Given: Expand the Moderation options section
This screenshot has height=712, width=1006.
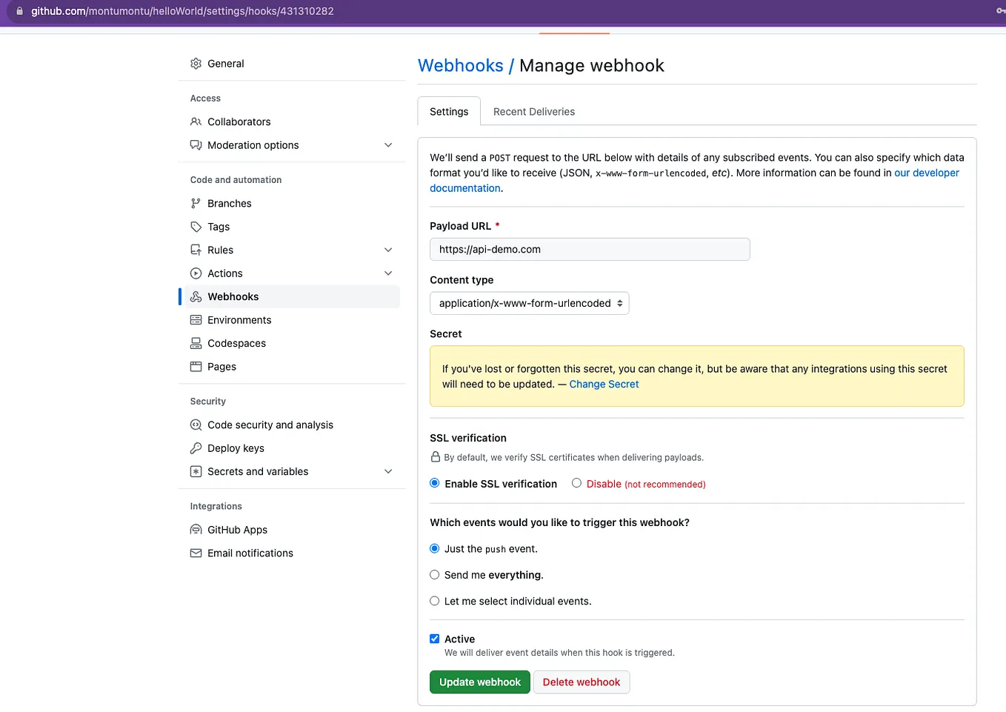Looking at the screenshot, I should point(388,145).
